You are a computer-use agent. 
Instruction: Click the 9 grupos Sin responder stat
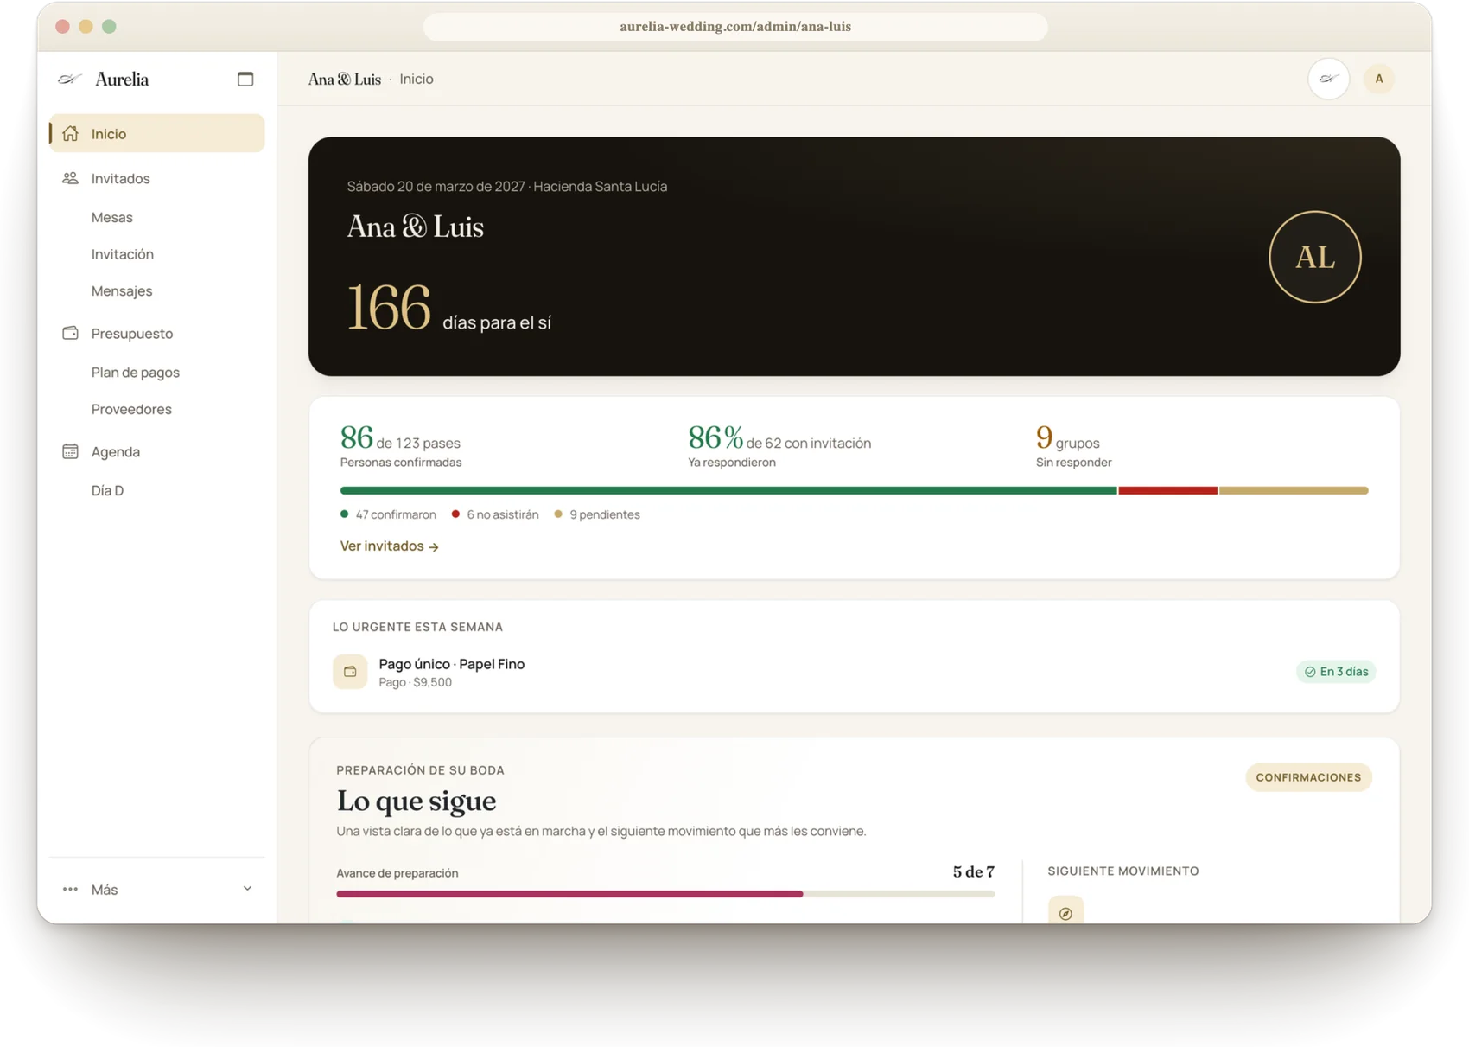[1074, 446]
